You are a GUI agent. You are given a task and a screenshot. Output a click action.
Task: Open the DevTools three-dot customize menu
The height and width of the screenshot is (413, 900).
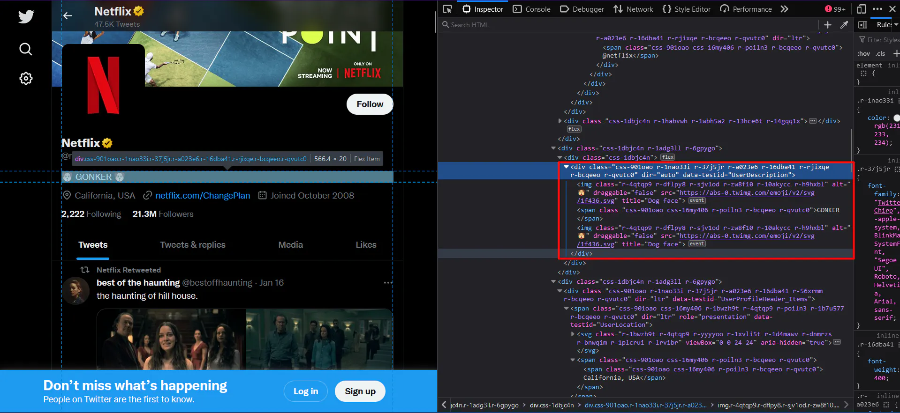click(877, 9)
